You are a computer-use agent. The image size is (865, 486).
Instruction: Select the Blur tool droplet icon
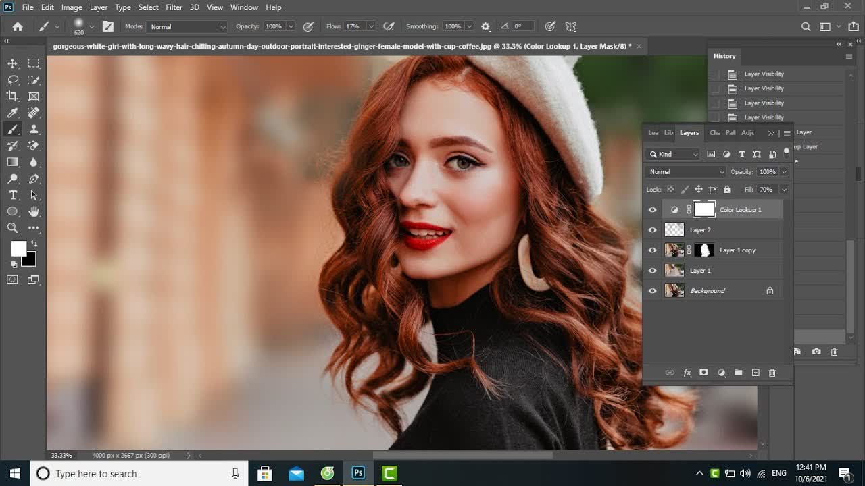point(34,162)
